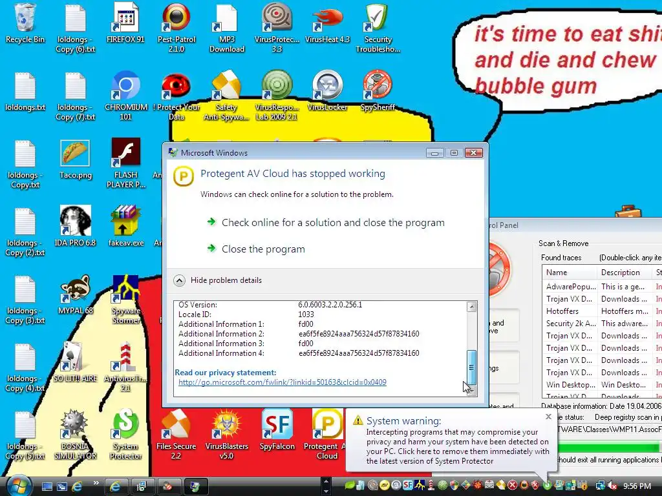
Task: Open the privacy statement go.microsoft.com link
Action: tap(282, 382)
